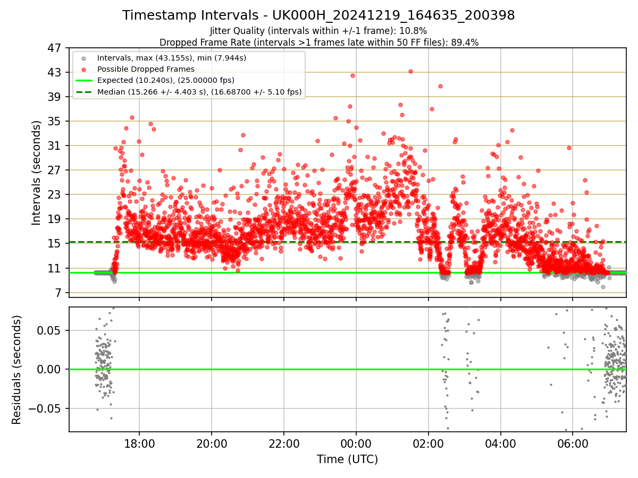The height and width of the screenshot is (478, 638).
Task: Click the y-axis tick label 11
Action: (54, 268)
